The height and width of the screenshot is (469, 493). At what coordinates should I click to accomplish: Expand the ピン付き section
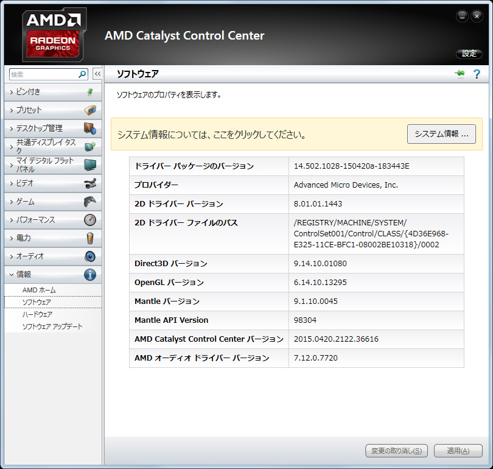tap(53, 92)
